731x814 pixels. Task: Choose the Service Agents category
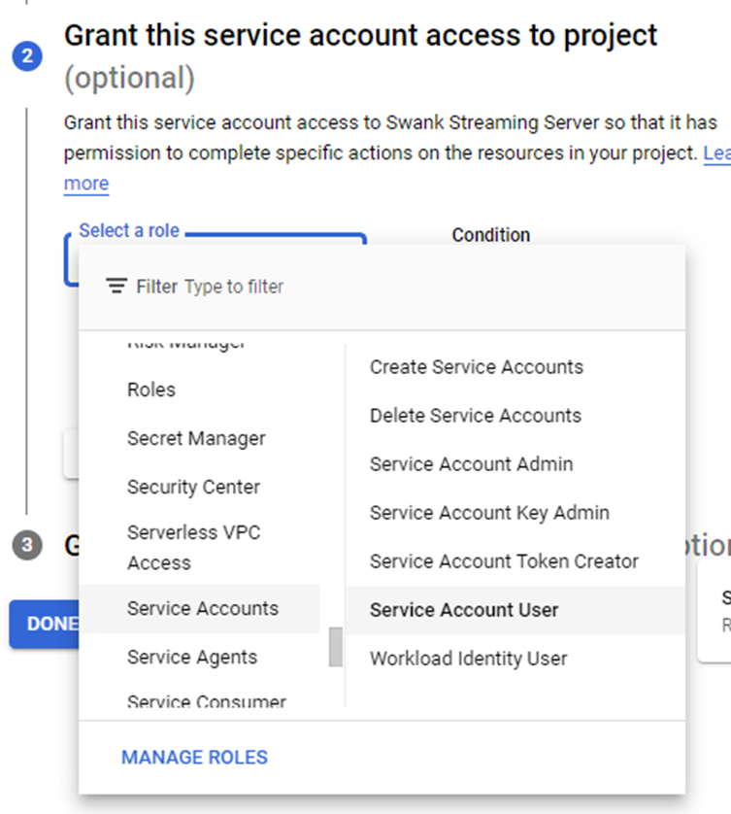click(192, 657)
